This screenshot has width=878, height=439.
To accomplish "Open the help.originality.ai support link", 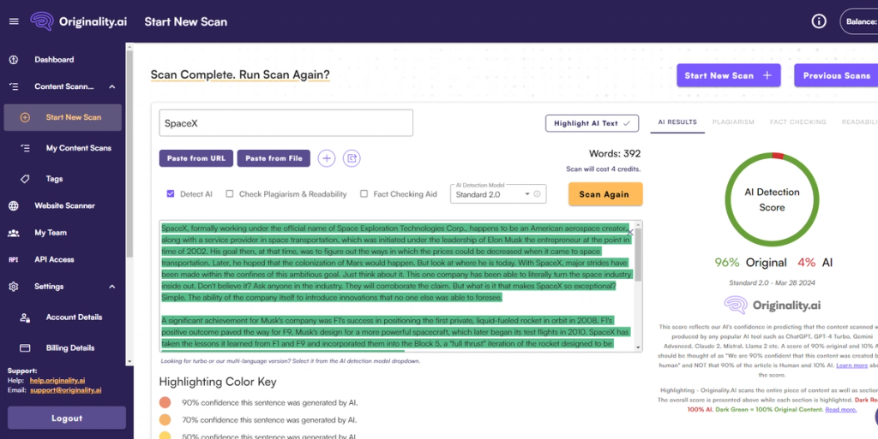I will point(57,380).
